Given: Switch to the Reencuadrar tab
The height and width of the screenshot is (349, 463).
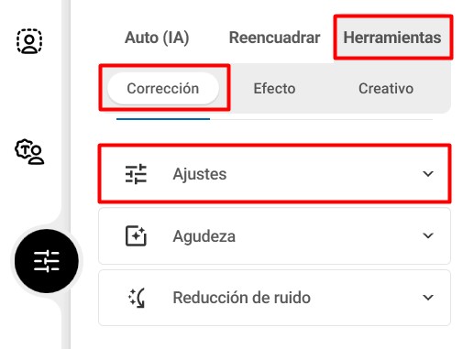Looking at the screenshot, I should point(274,38).
